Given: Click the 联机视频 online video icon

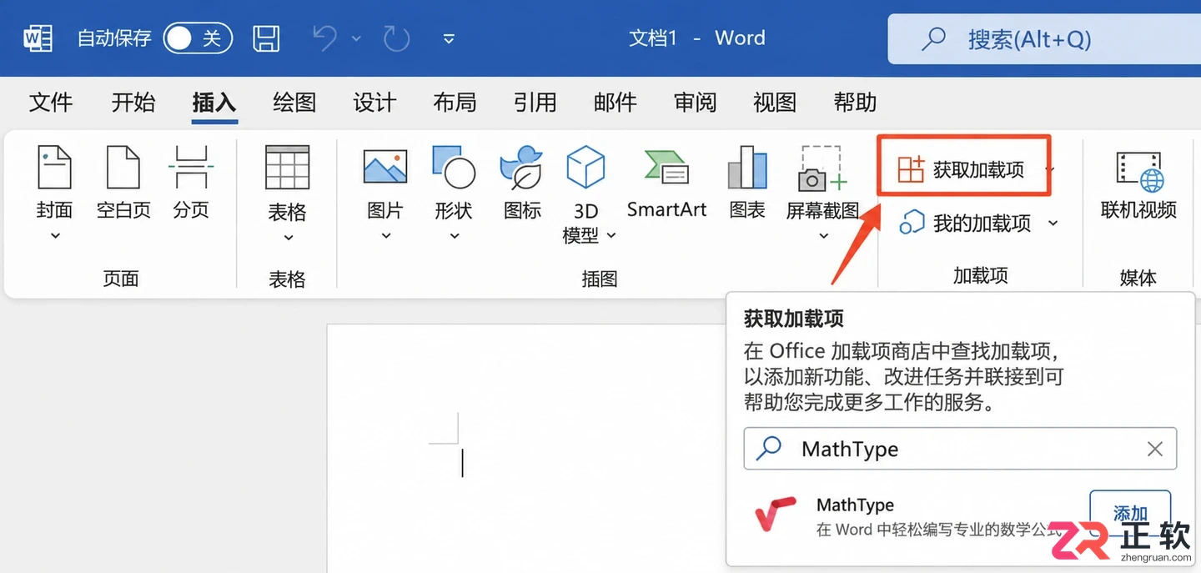Looking at the screenshot, I should tap(1139, 171).
